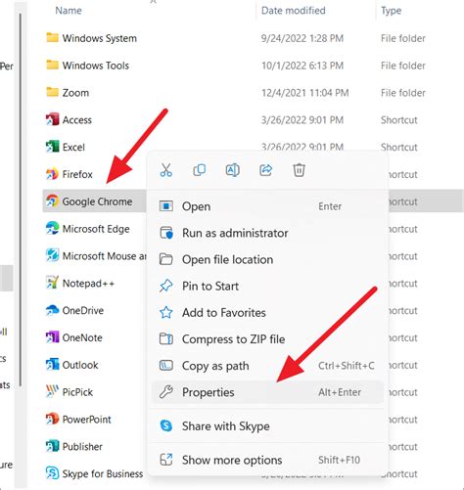
Task: Select the 'Access' file name
Action: (x=77, y=120)
